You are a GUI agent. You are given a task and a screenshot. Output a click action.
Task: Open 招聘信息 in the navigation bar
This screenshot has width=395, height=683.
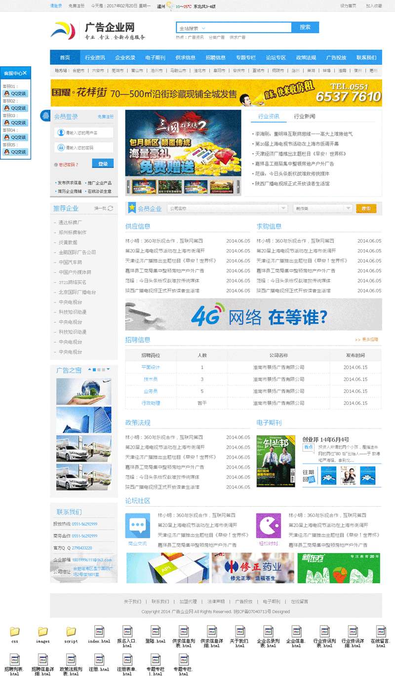(x=215, y=58)
